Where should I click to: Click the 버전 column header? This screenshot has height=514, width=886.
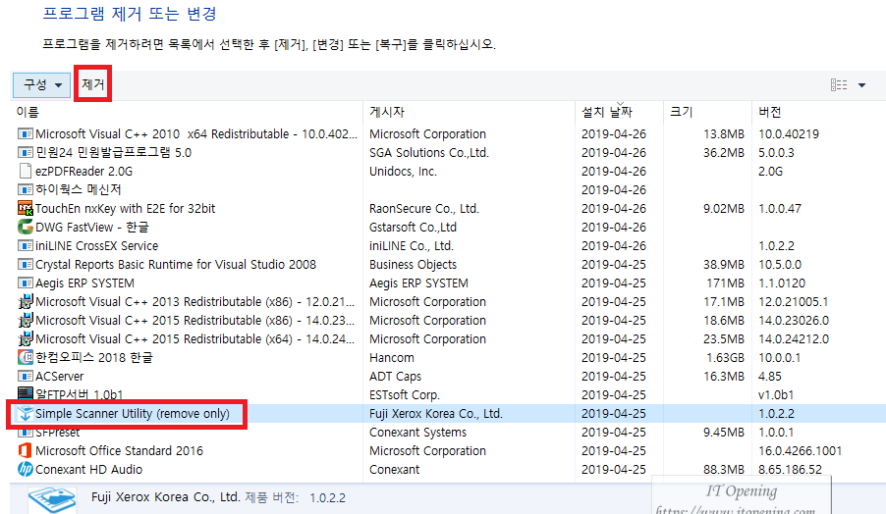[x=769, y=112]
